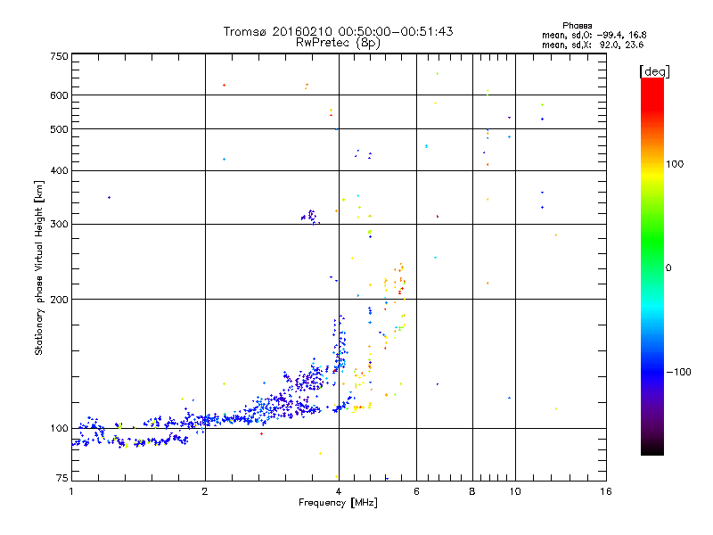Click the x-axis tick label '16'
The width and height of the screenshot is (713, 535).
[x=606, y=491]
